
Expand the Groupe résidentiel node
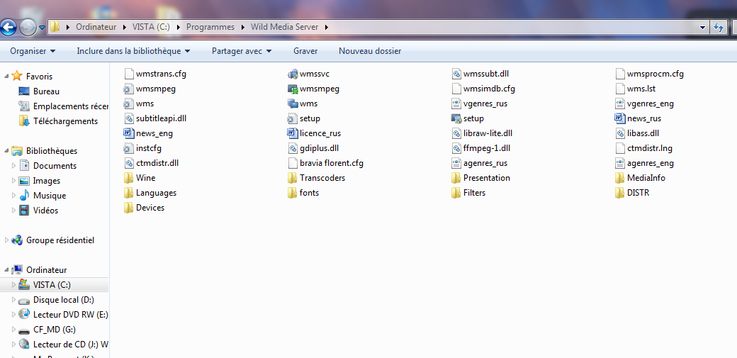click(x=6, y=240)
